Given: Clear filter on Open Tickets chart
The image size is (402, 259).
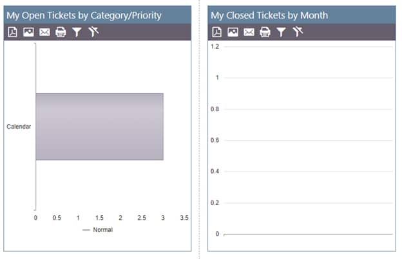Looking at the screenshot, I should (93, 31).
